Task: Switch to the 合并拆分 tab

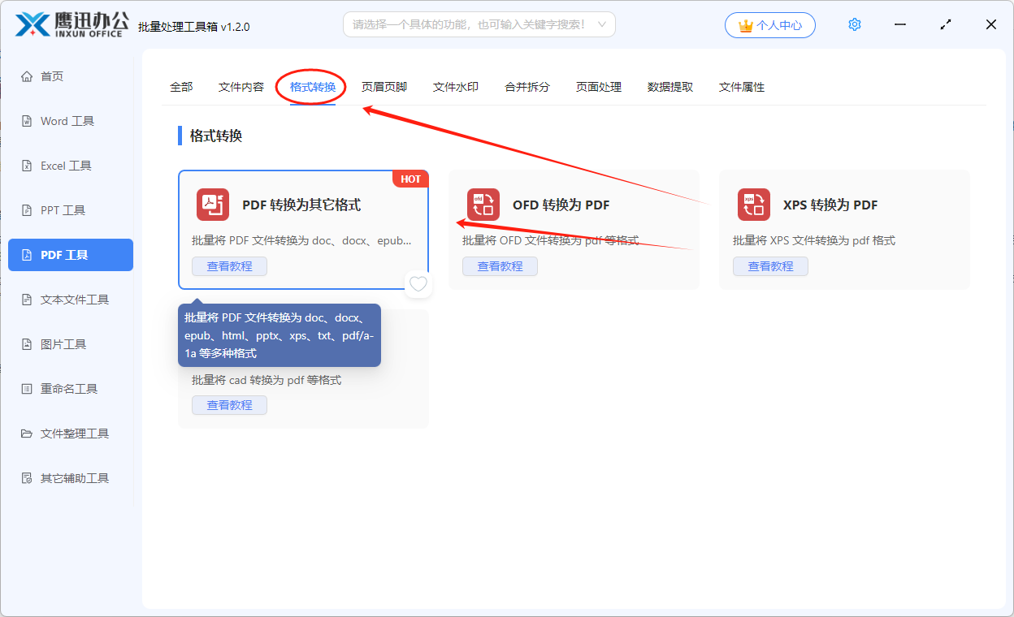Action: (527, 87)
